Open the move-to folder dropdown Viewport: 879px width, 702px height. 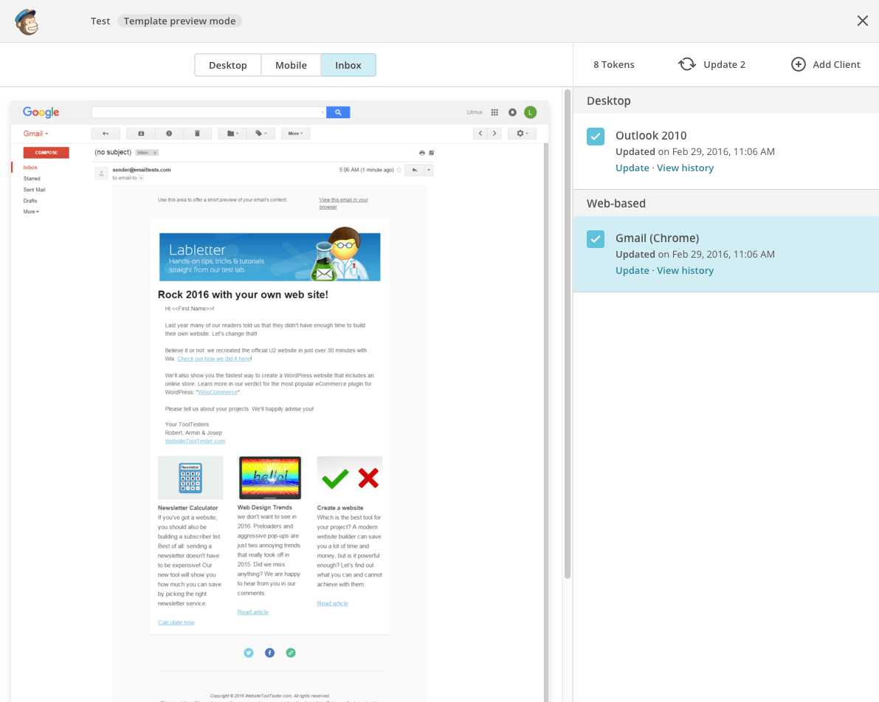[x=232, y=134]
